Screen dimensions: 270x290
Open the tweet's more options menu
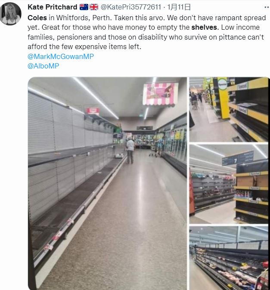[x=267, y=7]
